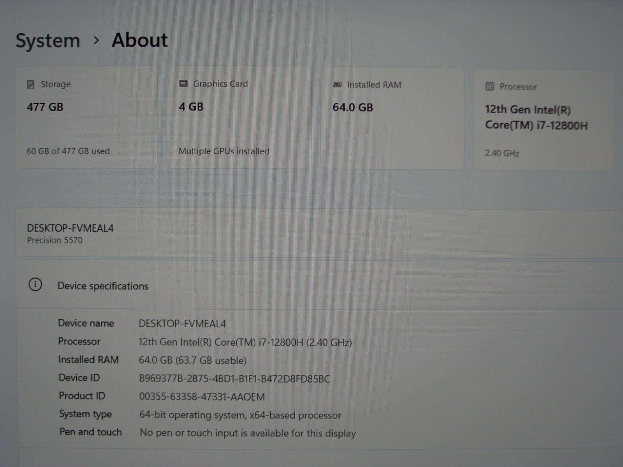Select the About breadcrumb heading
The height and width of the screenshot is (467, 623).
tap(139, 40)
